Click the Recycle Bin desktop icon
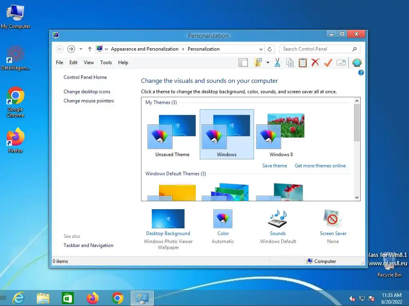The width and height of the screenshot is (409, 306). [x=389, y=265]
